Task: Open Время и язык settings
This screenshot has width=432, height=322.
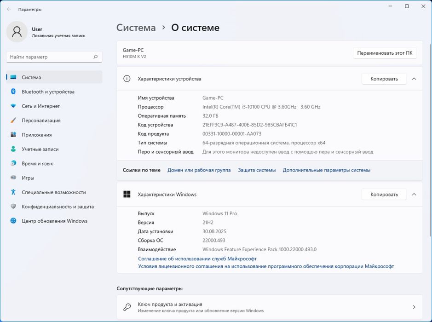Action: (37, 163)
